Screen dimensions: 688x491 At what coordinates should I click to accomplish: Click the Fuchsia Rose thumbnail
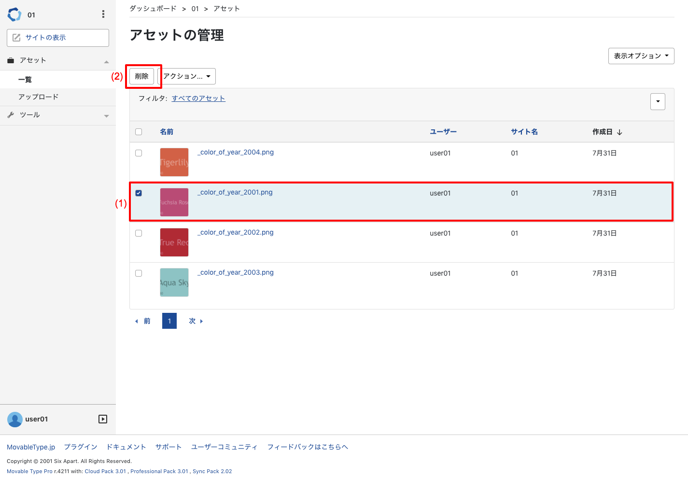174,202
